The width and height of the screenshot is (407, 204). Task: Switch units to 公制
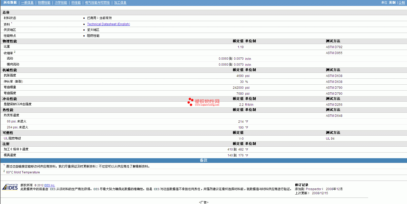402,3
